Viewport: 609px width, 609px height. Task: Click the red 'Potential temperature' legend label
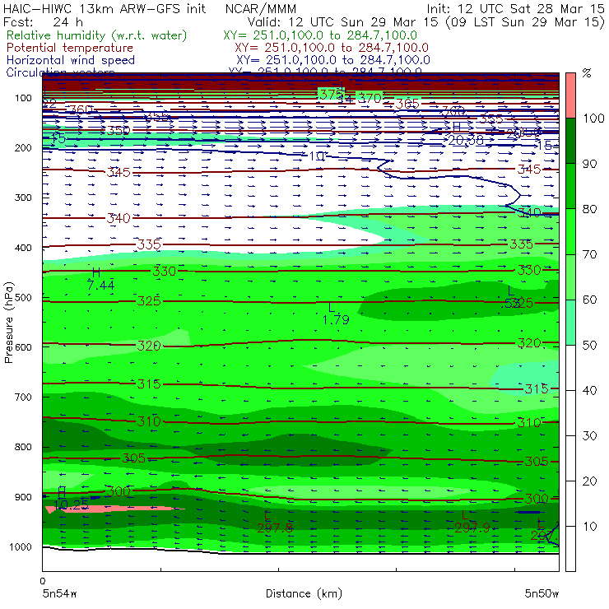[70, 48]
